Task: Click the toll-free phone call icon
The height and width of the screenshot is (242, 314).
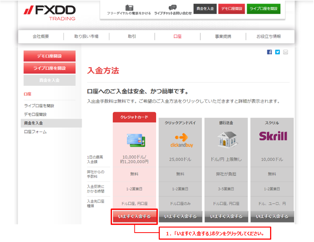Action: point(129,8)
